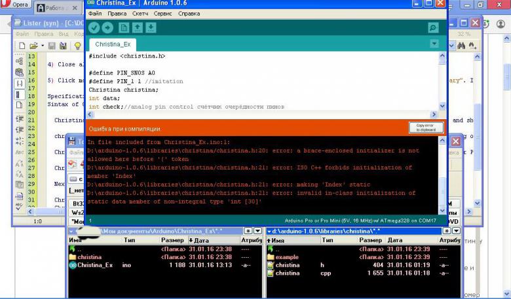Click the Opera profile avatar icon
This screenshot has width=511, height=299.
(x=501, y=24)
